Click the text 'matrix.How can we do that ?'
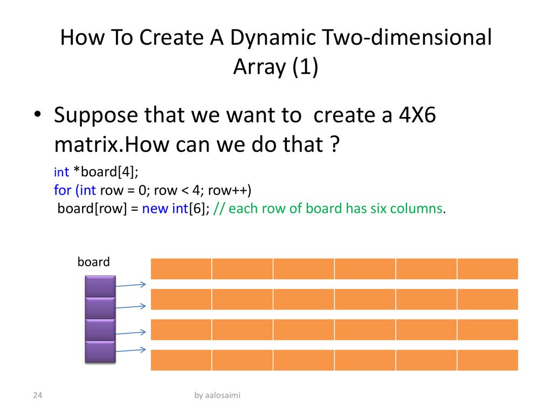The height and width of the screenshot is (414, 552). [197, 144]
